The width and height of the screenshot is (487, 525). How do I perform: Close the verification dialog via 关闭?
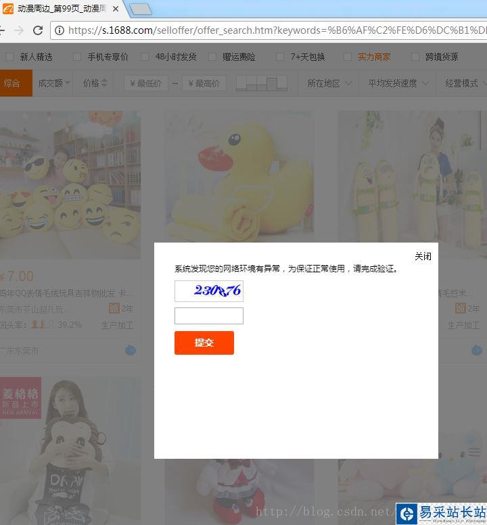click(423, 257)
